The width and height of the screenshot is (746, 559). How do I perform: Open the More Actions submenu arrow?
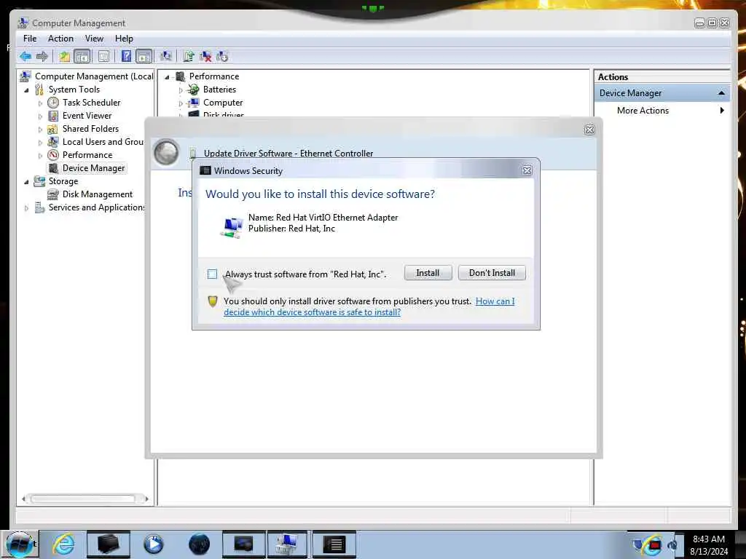[x=722, y=111]
